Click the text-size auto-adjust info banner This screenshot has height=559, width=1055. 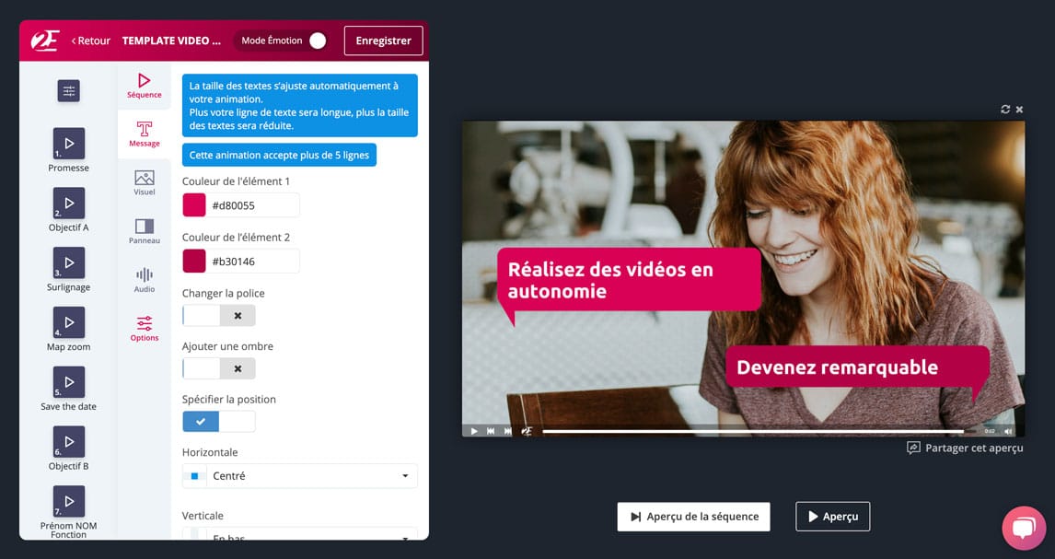point(300,106)
